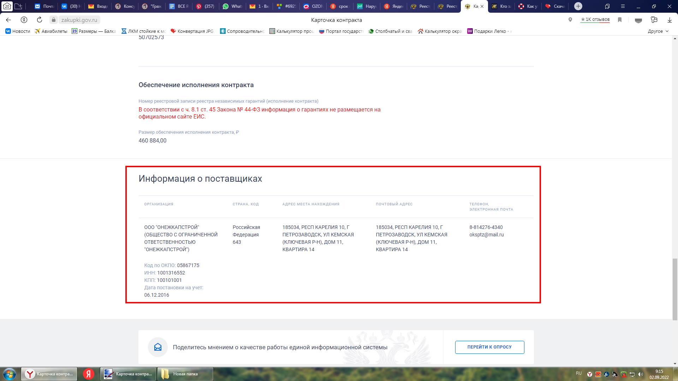
Task: Click the zakupki.gov.ru address field
Action: coord(79,20)
